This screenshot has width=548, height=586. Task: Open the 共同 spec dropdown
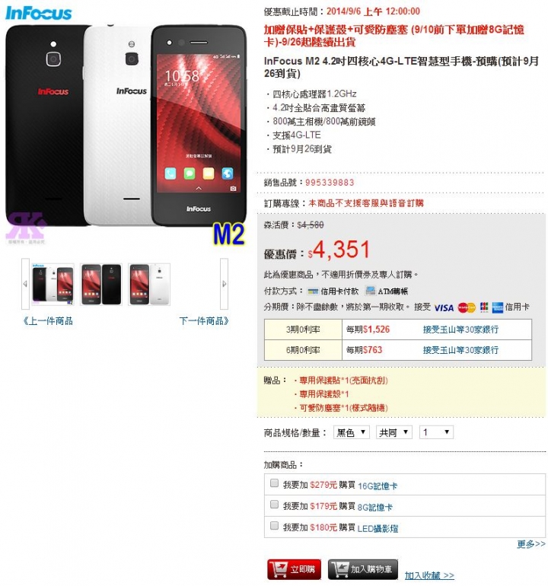394,432
